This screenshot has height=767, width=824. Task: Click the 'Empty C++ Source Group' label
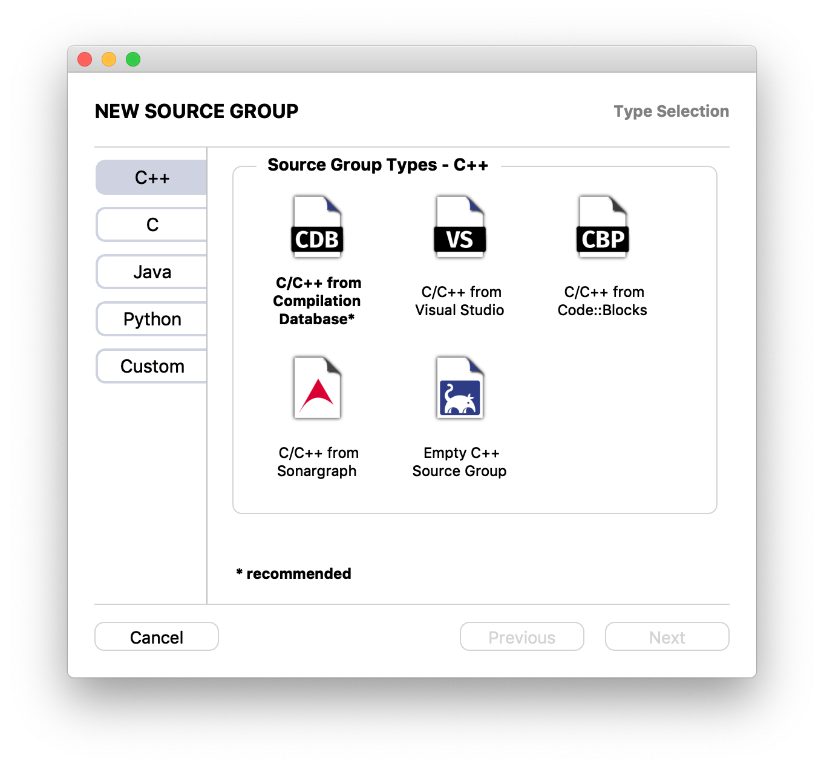[x=460, y=462]
